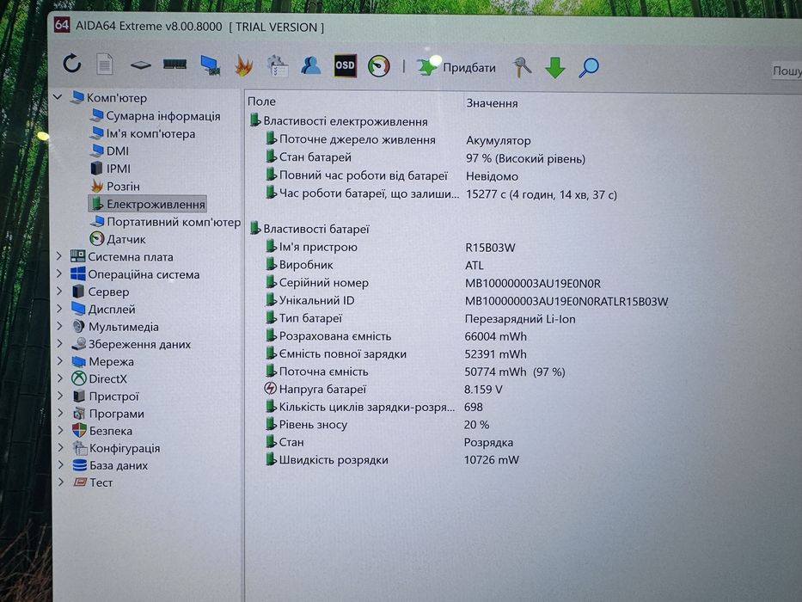
Task: Click the users silhouette toolbar icon
Action: tap(310, 65)
